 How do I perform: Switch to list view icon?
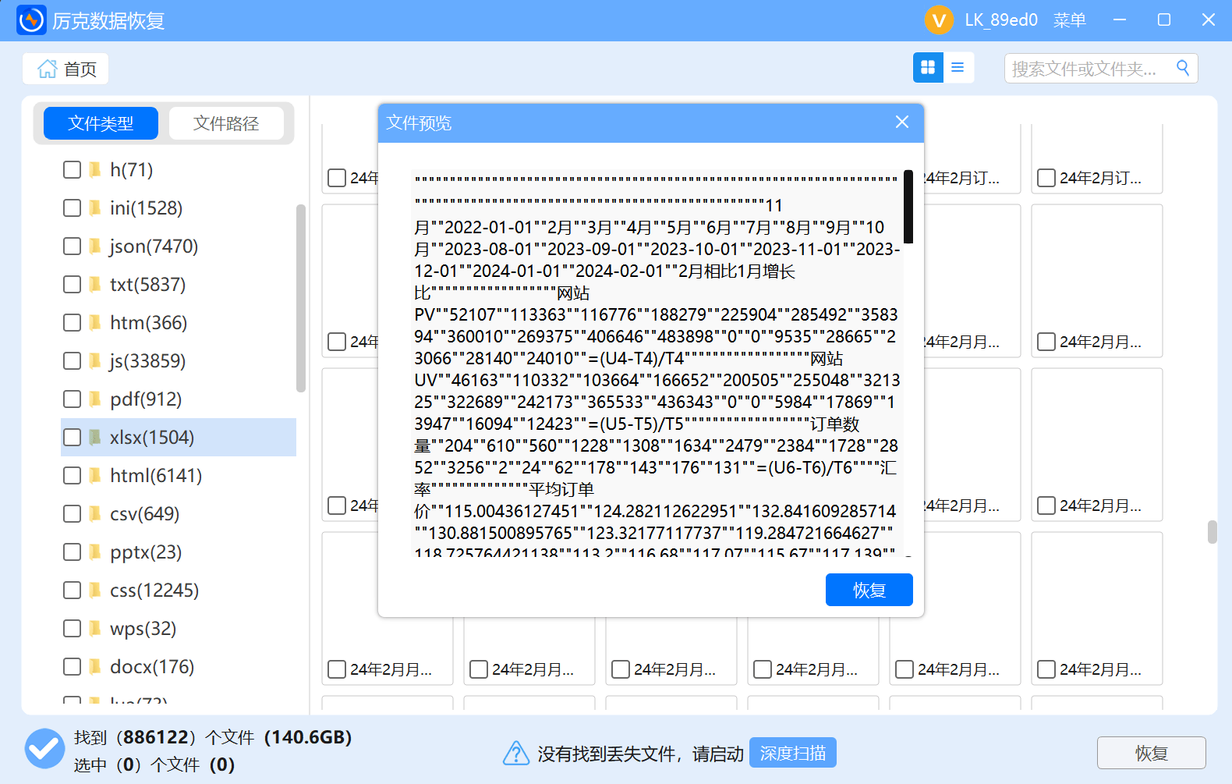point(958,68)
